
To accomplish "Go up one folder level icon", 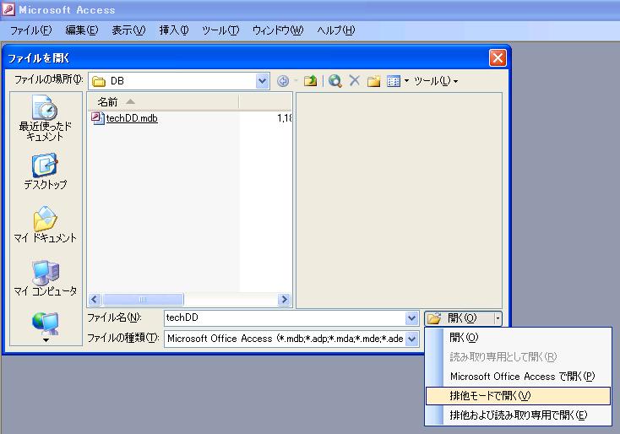I will [311, 81].
